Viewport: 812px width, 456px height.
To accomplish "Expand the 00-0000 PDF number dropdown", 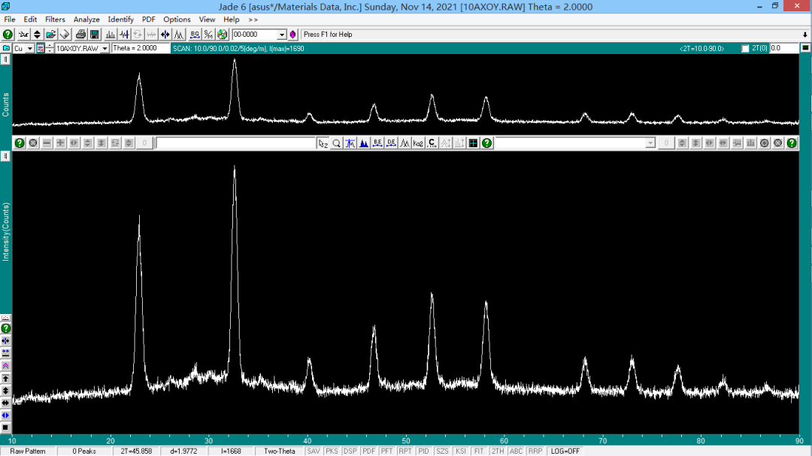I will 282,35.
